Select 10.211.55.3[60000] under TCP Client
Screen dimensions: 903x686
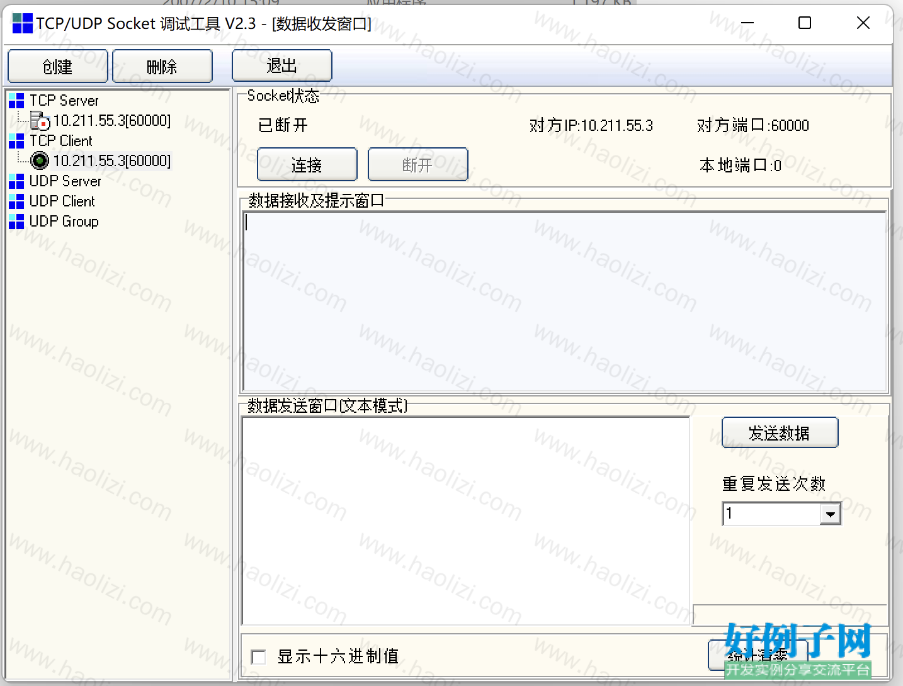[x=112, y=161]
